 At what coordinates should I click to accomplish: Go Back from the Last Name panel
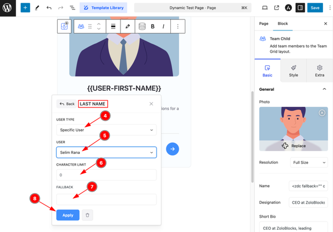point(67,104)
